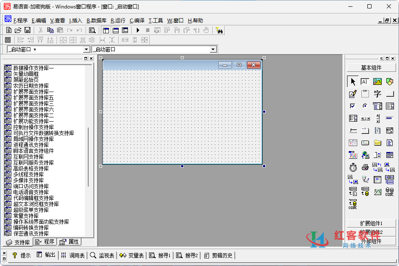Toggle the bottom status panel view button
The image size is (399, 266).
[115, 30]
